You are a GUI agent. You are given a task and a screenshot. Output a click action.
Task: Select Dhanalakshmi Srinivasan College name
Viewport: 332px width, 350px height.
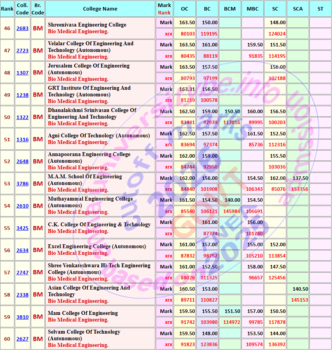[x=92, y=114]
